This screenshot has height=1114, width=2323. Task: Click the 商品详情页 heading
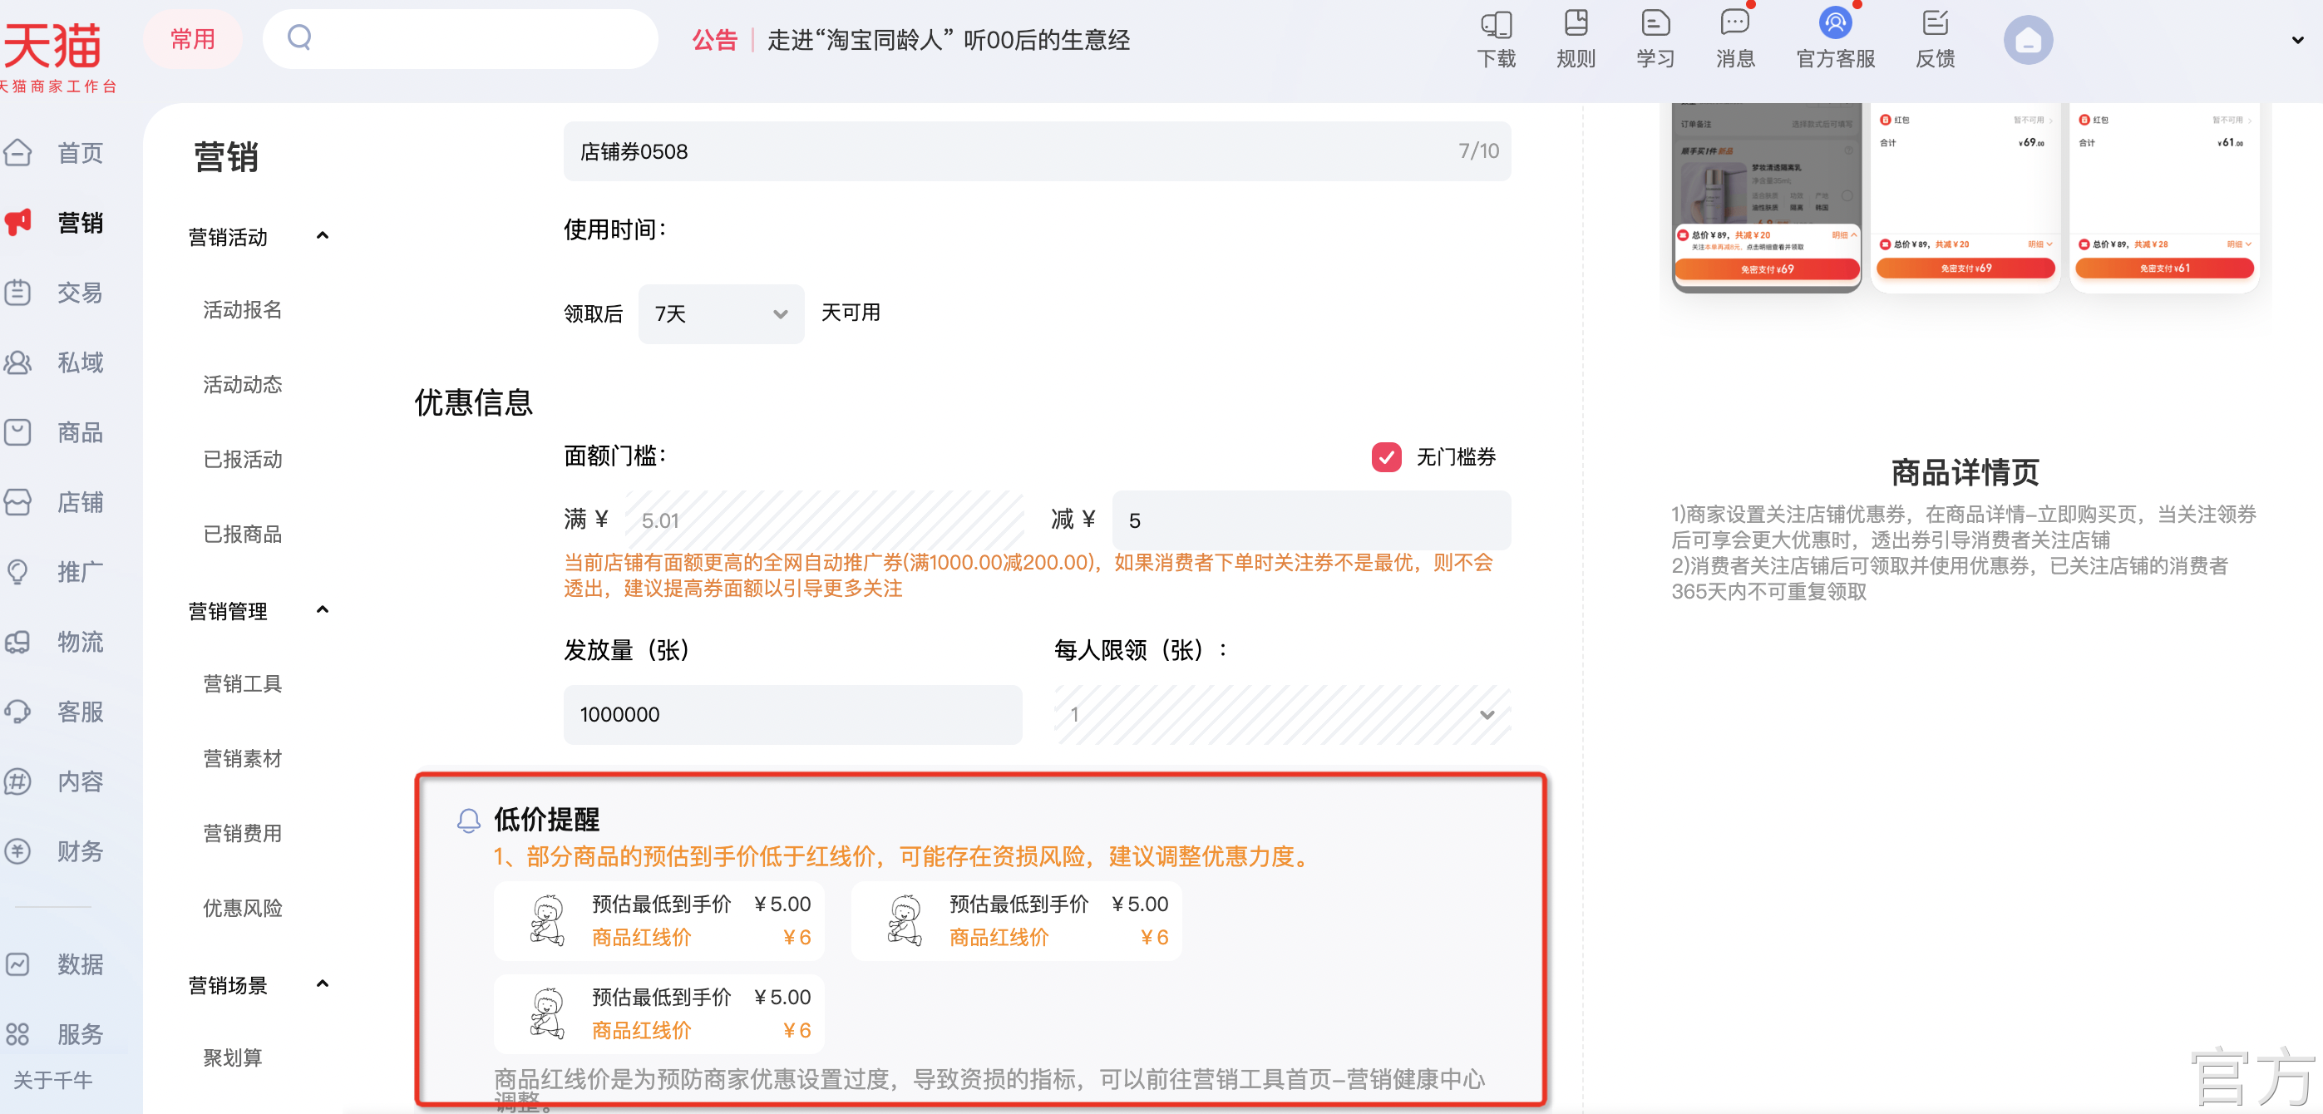coord(1964,471)
